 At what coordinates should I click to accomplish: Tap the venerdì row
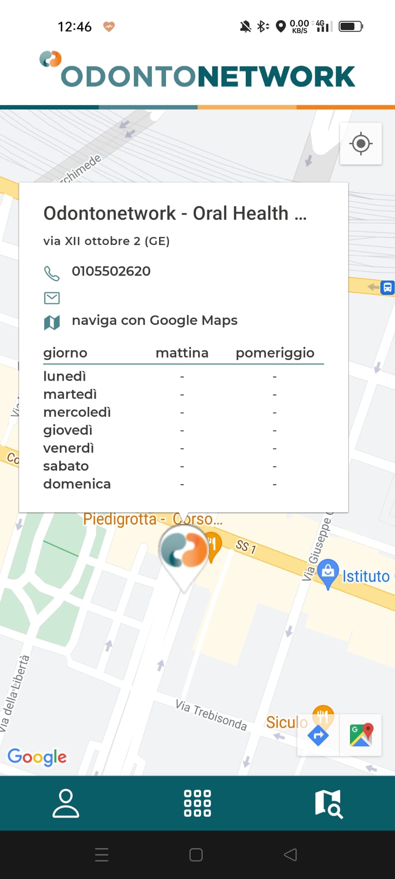[184, 449]
